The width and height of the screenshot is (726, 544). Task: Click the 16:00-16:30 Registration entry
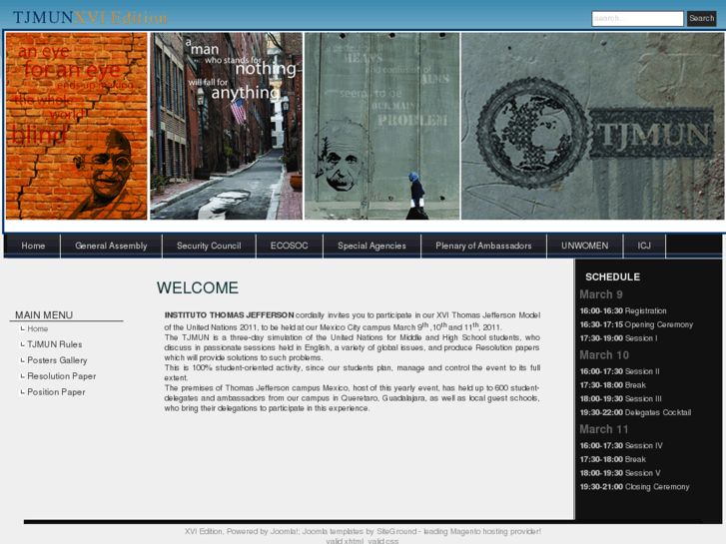pyautogui.click(x=623, y=310)
